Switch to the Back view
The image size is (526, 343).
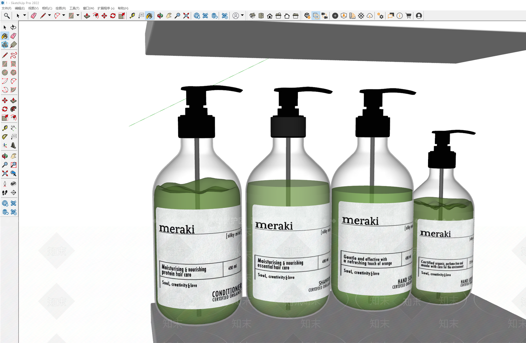point(287,16)
